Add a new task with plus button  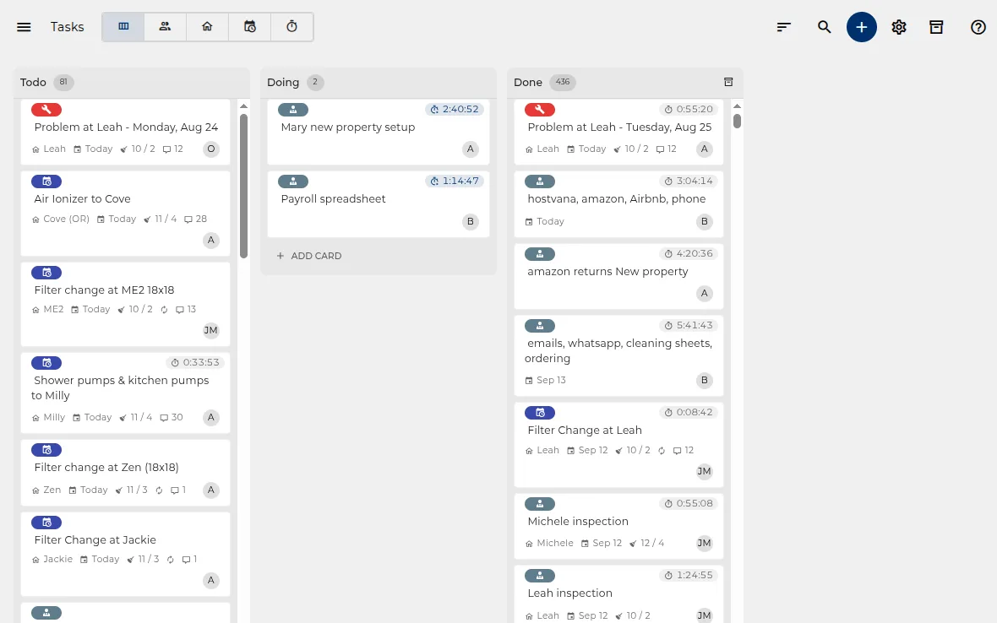click(x=862, y=27)
